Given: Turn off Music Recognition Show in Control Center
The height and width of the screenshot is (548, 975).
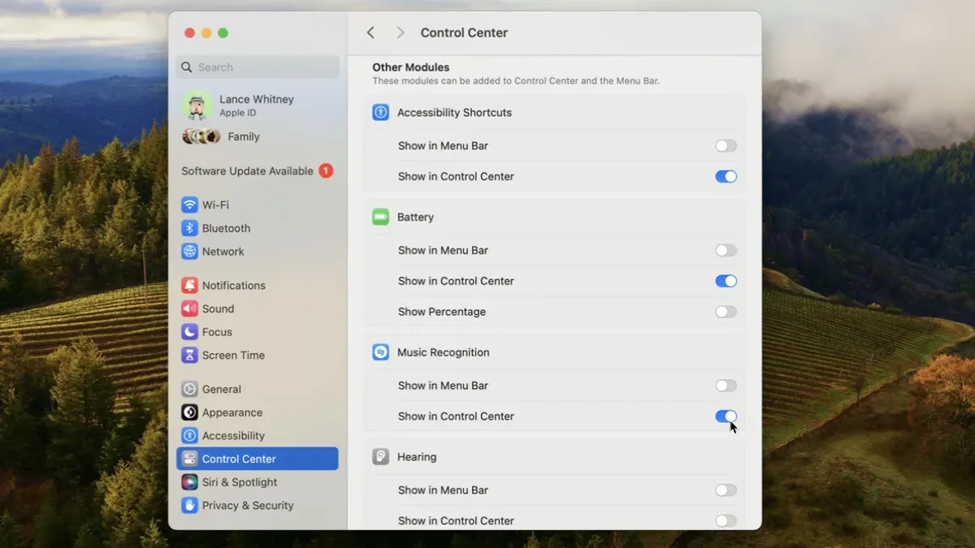Looking at the screenshot, I should (x=726, y=416).
